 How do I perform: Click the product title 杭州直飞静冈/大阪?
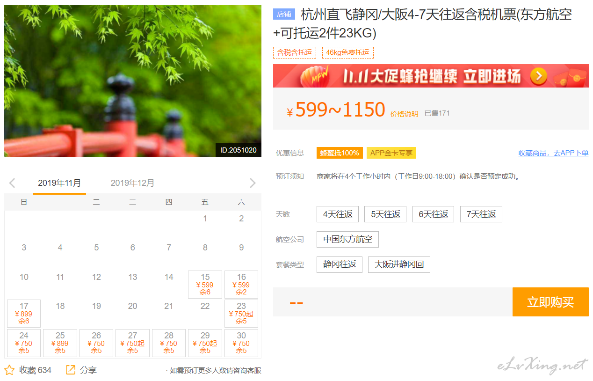coord(422,24)
